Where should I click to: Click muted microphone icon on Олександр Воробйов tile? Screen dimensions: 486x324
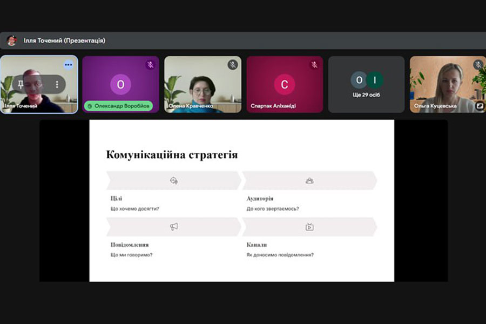coord(150,65)
